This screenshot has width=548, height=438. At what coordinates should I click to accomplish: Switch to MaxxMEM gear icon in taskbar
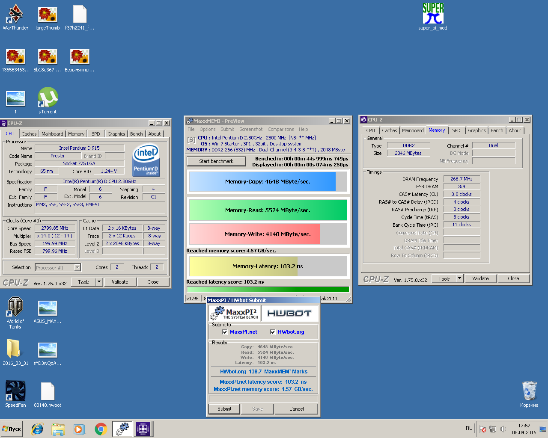122,429
